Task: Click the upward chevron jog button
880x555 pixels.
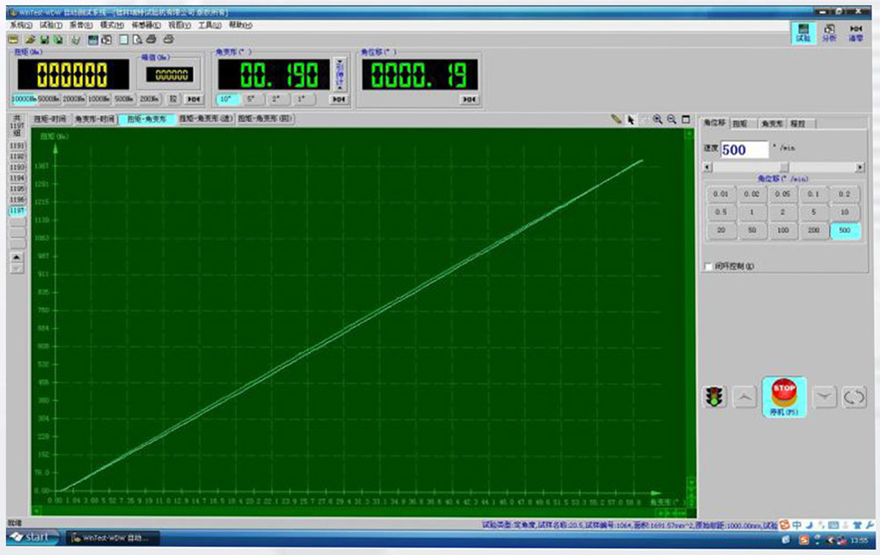Action: (744, 397)
